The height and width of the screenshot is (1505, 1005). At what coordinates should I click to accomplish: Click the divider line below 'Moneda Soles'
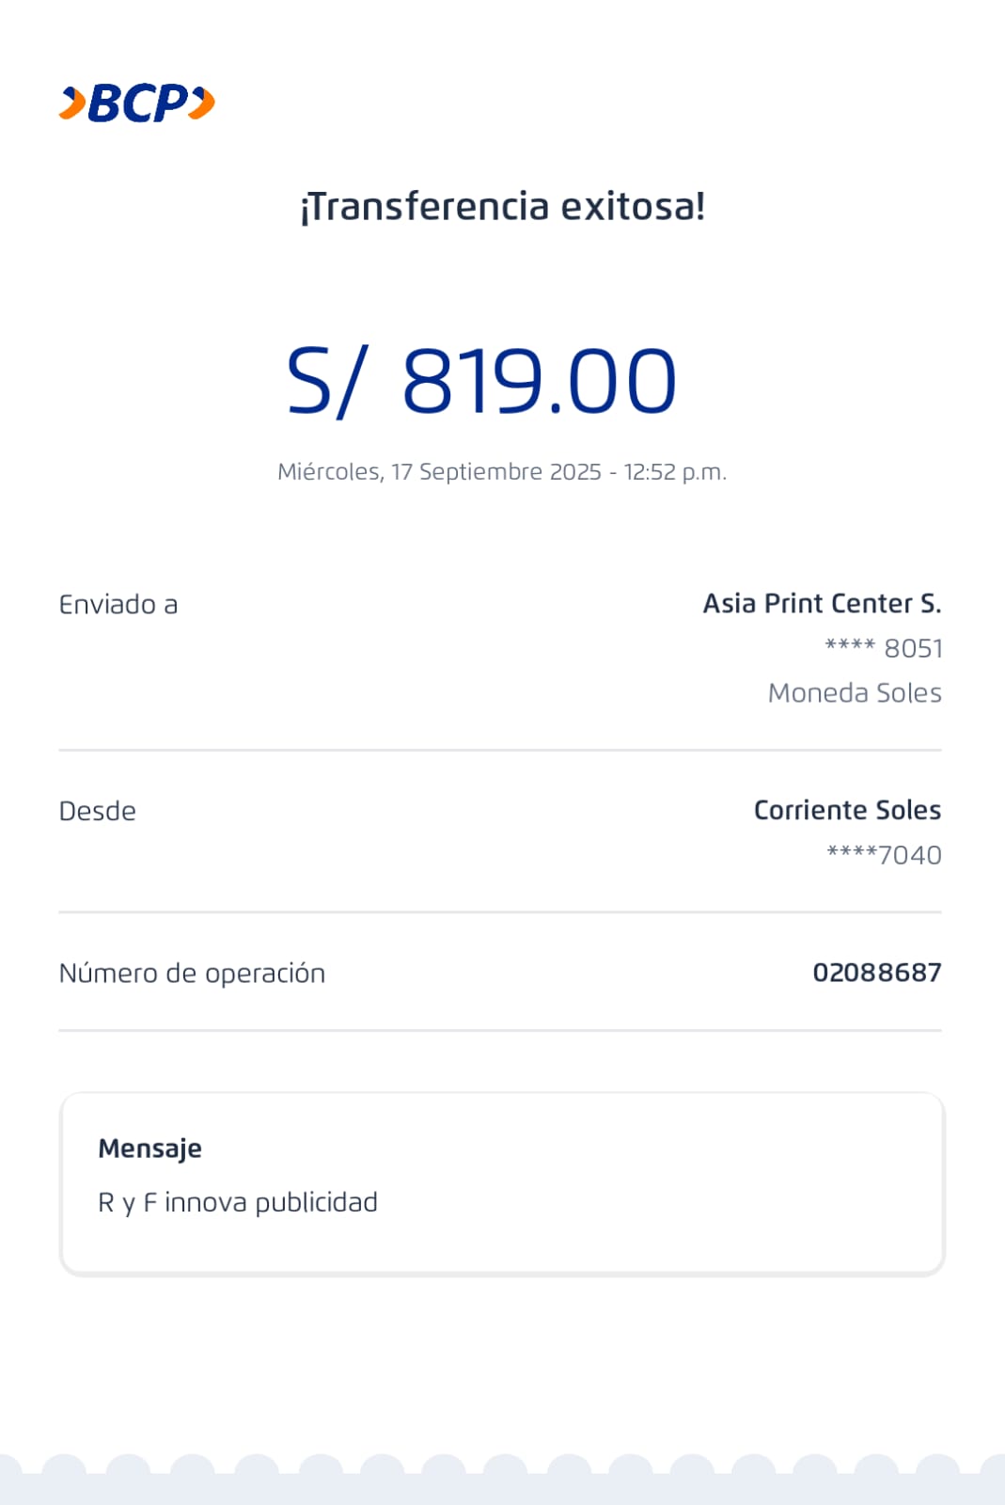click(x=500, y=751)
